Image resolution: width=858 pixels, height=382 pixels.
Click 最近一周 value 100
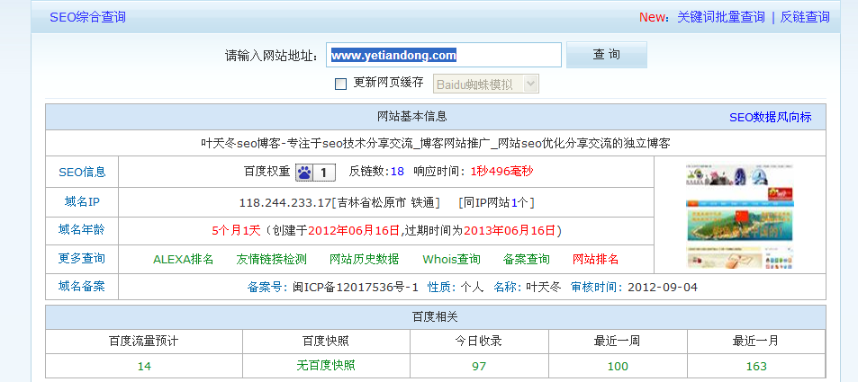click(x=618, y=366)
